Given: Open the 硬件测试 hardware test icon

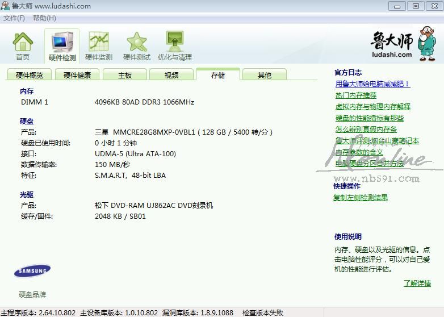Looking at the screenshot, I should (137, 45).
